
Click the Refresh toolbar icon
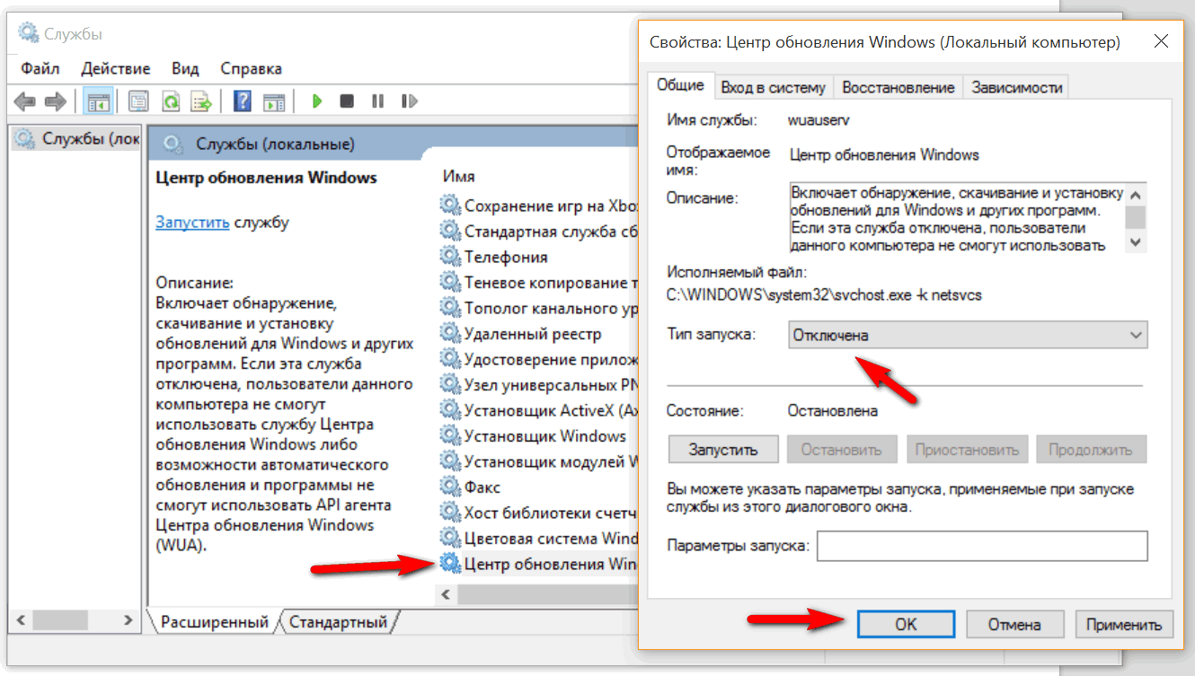171,101
